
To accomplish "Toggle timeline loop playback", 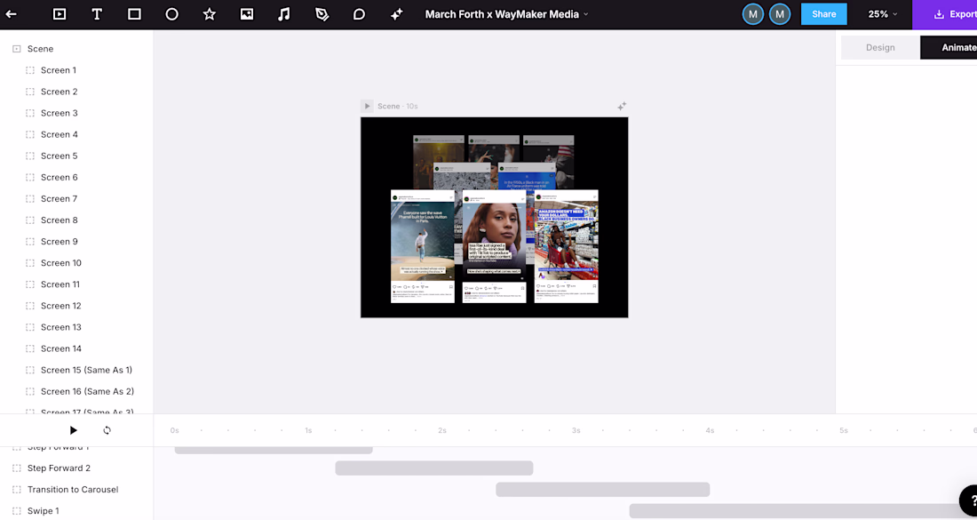I will [107, 430].
